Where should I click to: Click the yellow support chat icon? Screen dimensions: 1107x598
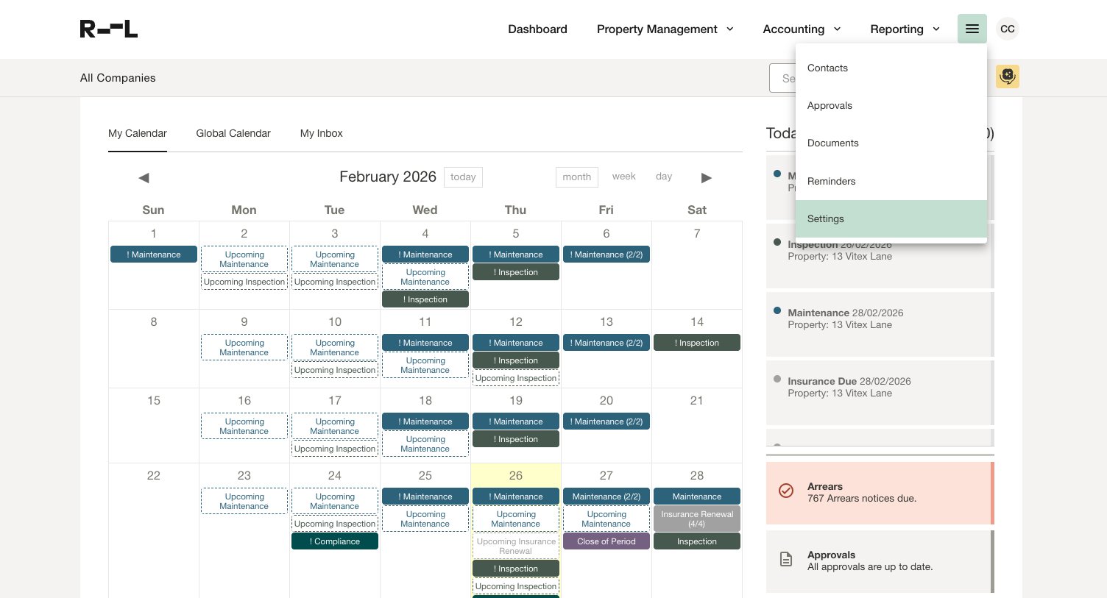(1007, 76)
